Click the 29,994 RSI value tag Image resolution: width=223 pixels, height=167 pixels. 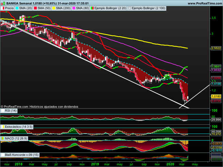(x=216, y=120)
